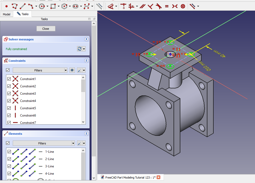This screenshot has height=183, width=255.
Task: Apply the block constraint
Action: coord(183,6)
